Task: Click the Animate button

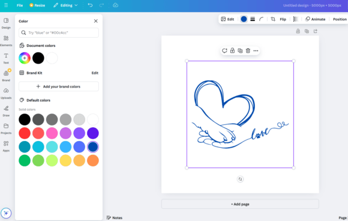Action: [316, 19]
